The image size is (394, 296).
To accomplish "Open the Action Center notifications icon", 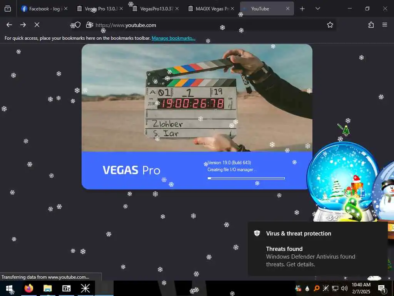I will pos(382,288).
